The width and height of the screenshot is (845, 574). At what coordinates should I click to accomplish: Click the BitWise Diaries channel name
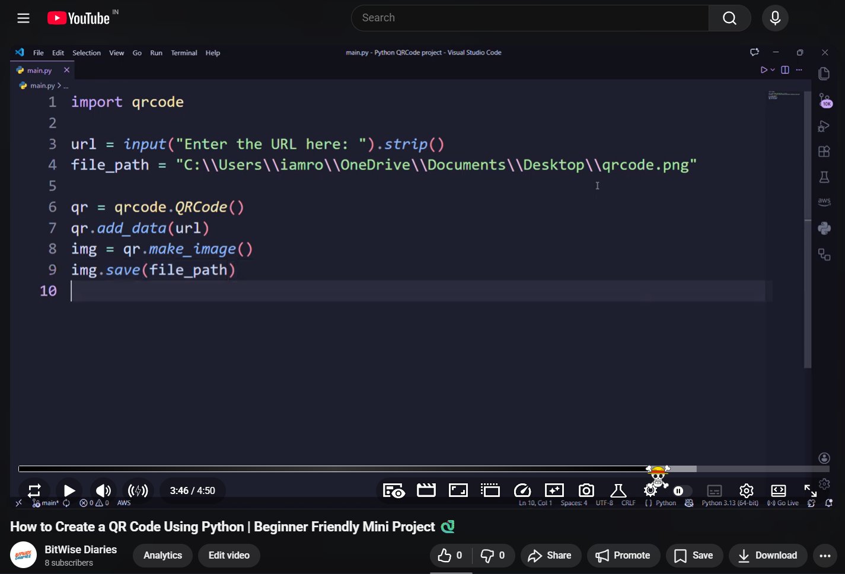(81, 550)
